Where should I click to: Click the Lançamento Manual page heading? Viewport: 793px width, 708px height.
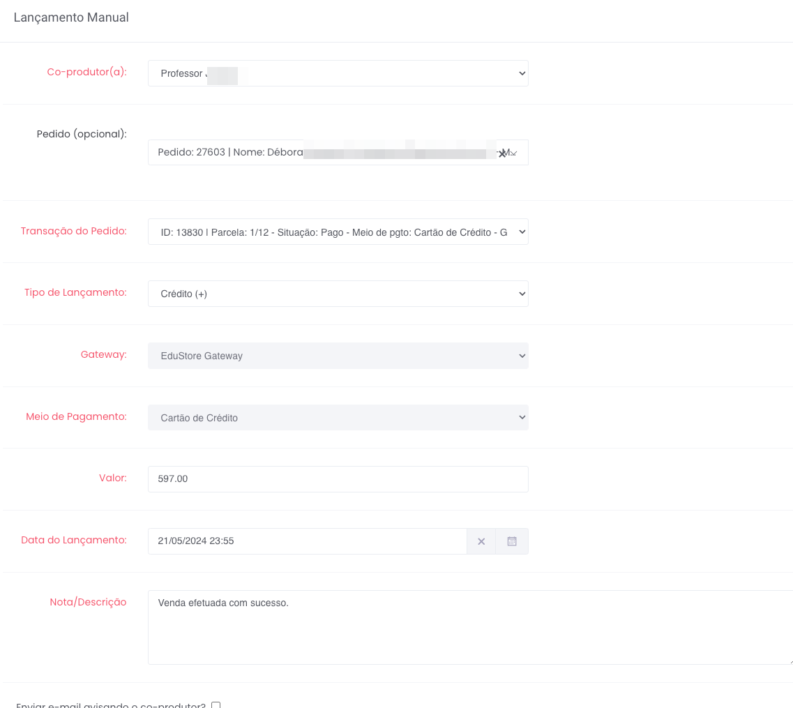point(71,17)
